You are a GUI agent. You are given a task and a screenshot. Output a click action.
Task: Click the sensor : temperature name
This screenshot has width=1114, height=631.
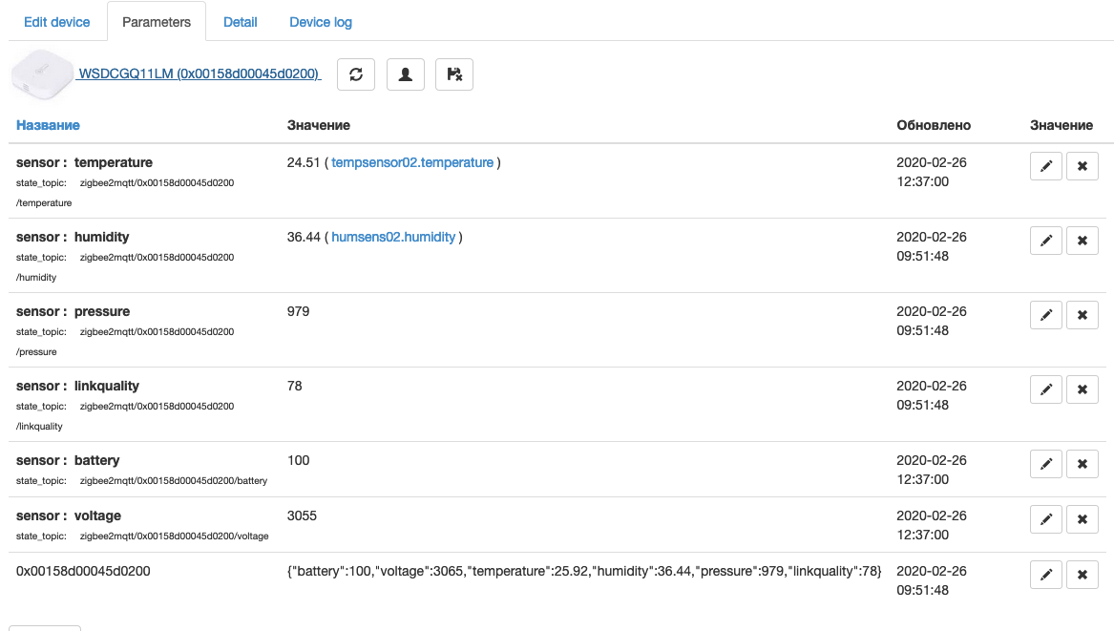pyautogui.click(x=85, y=162)
